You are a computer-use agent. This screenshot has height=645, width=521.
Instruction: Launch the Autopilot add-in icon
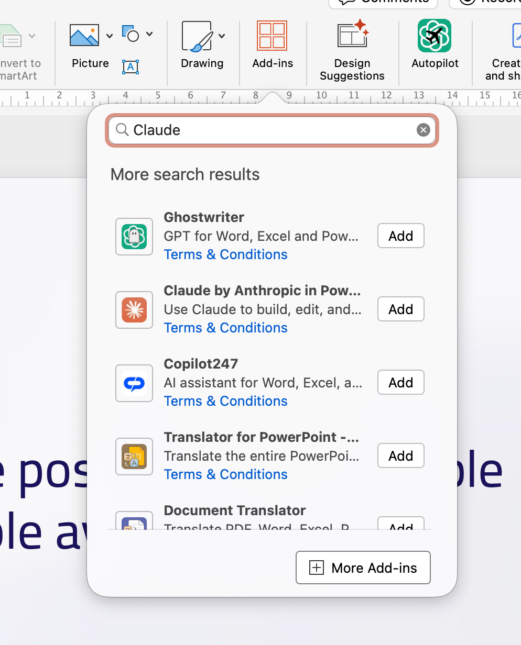tap(435, 36)
